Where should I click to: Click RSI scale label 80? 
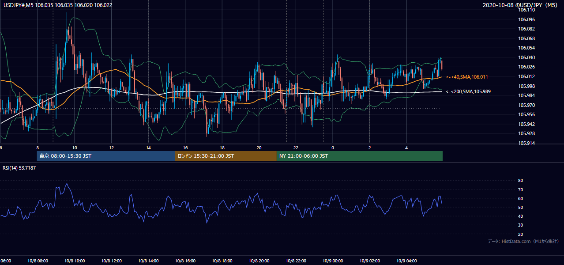click(x=520, y=181)
